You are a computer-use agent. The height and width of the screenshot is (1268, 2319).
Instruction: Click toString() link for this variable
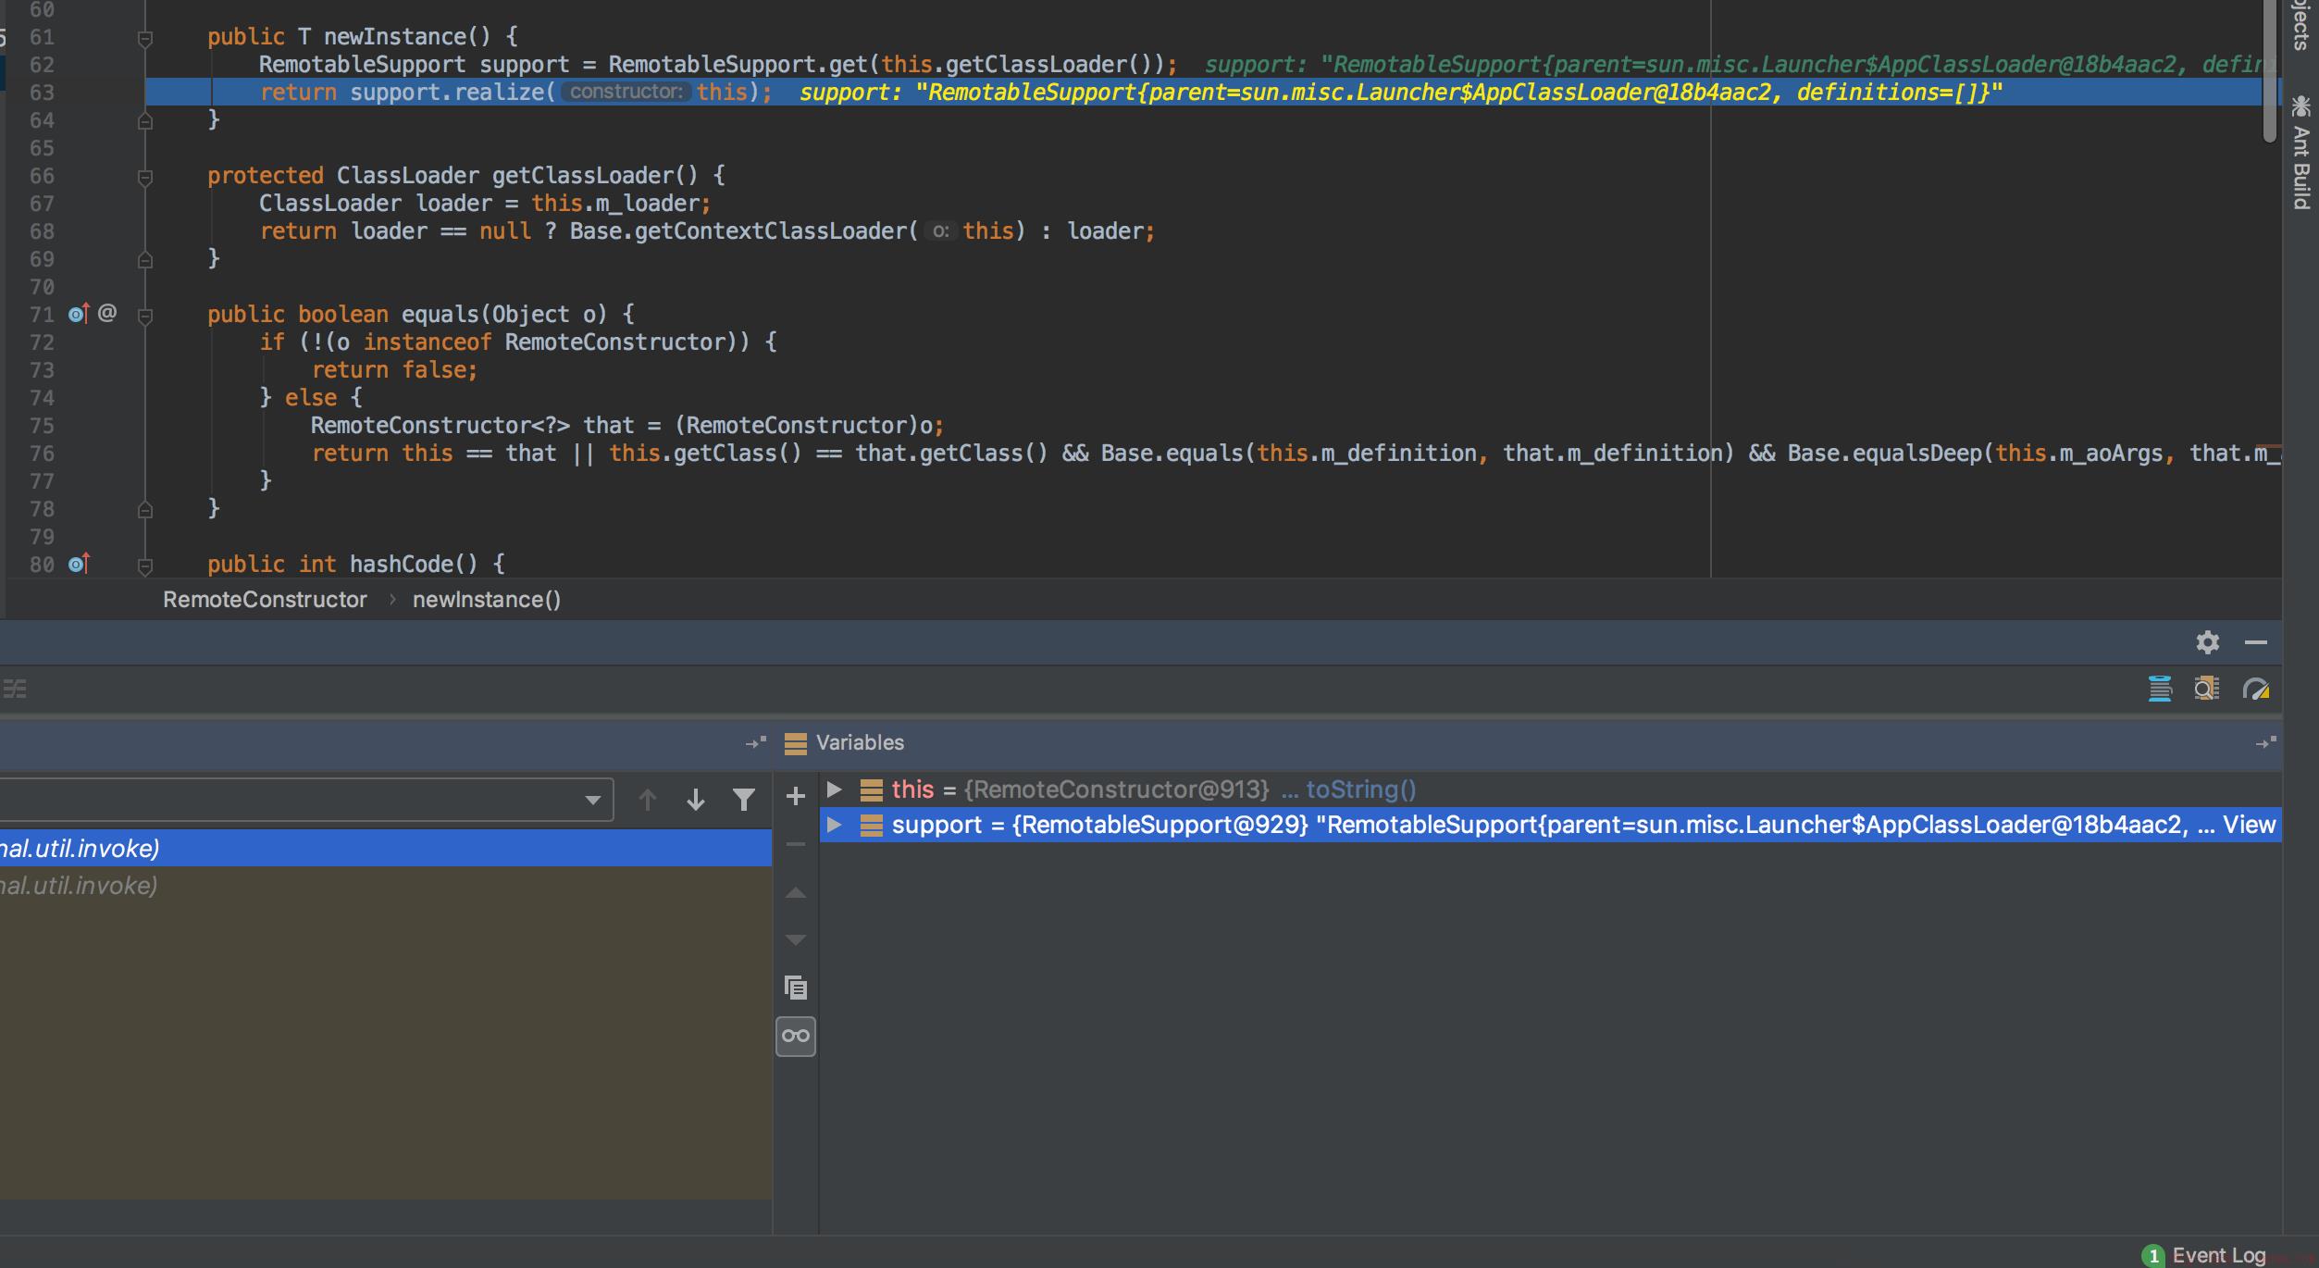pos(1360,789)
